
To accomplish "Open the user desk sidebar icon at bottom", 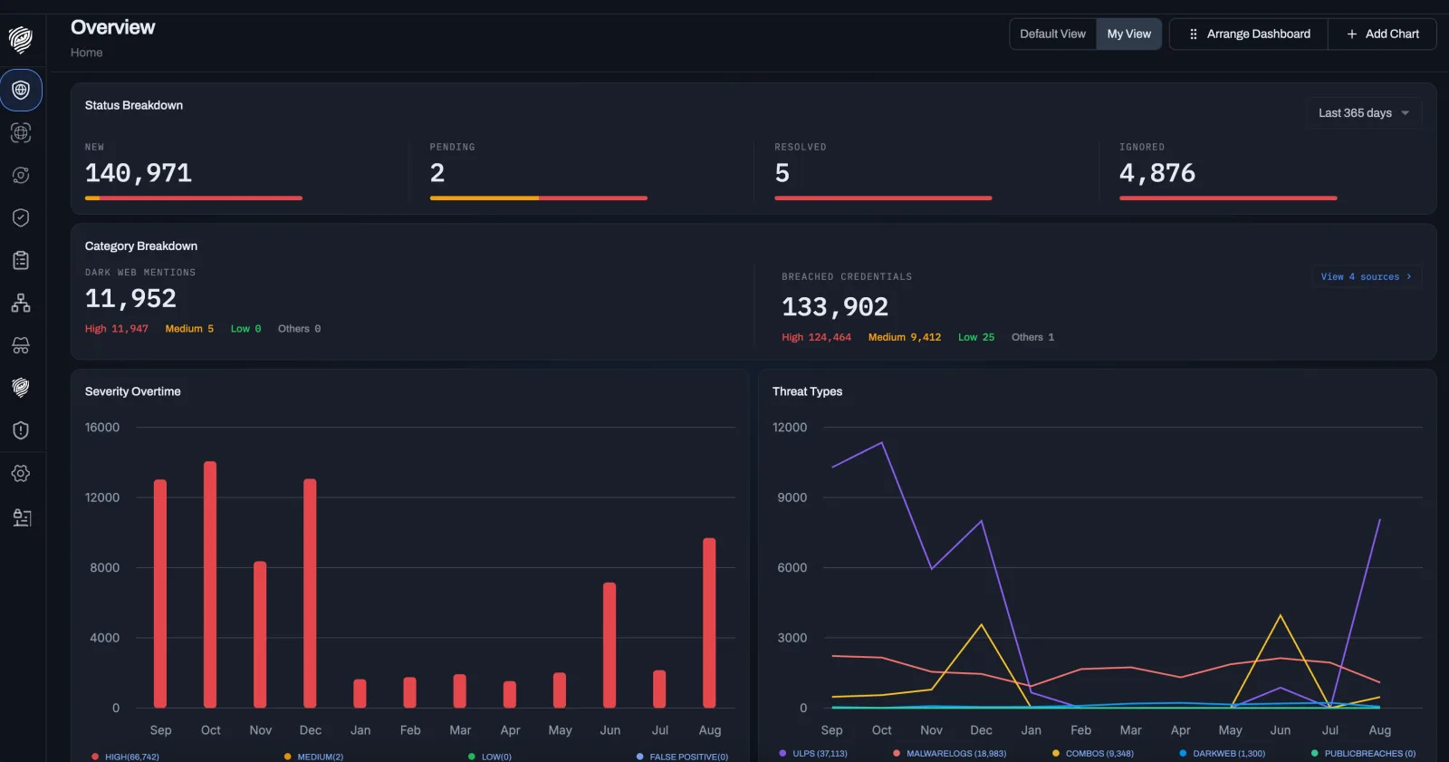I will (x=21, y=517).
